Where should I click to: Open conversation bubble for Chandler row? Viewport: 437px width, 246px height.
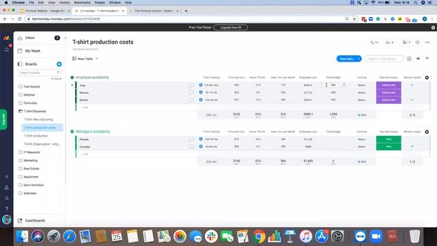pos(191,147)
